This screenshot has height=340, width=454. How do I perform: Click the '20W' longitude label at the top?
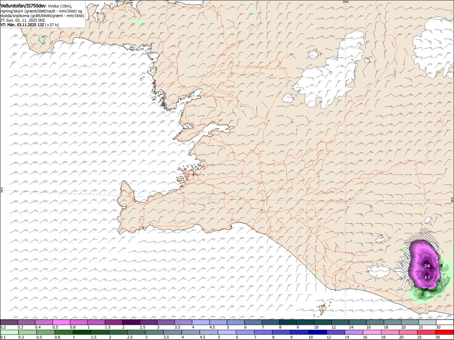(x=345, y=2)
